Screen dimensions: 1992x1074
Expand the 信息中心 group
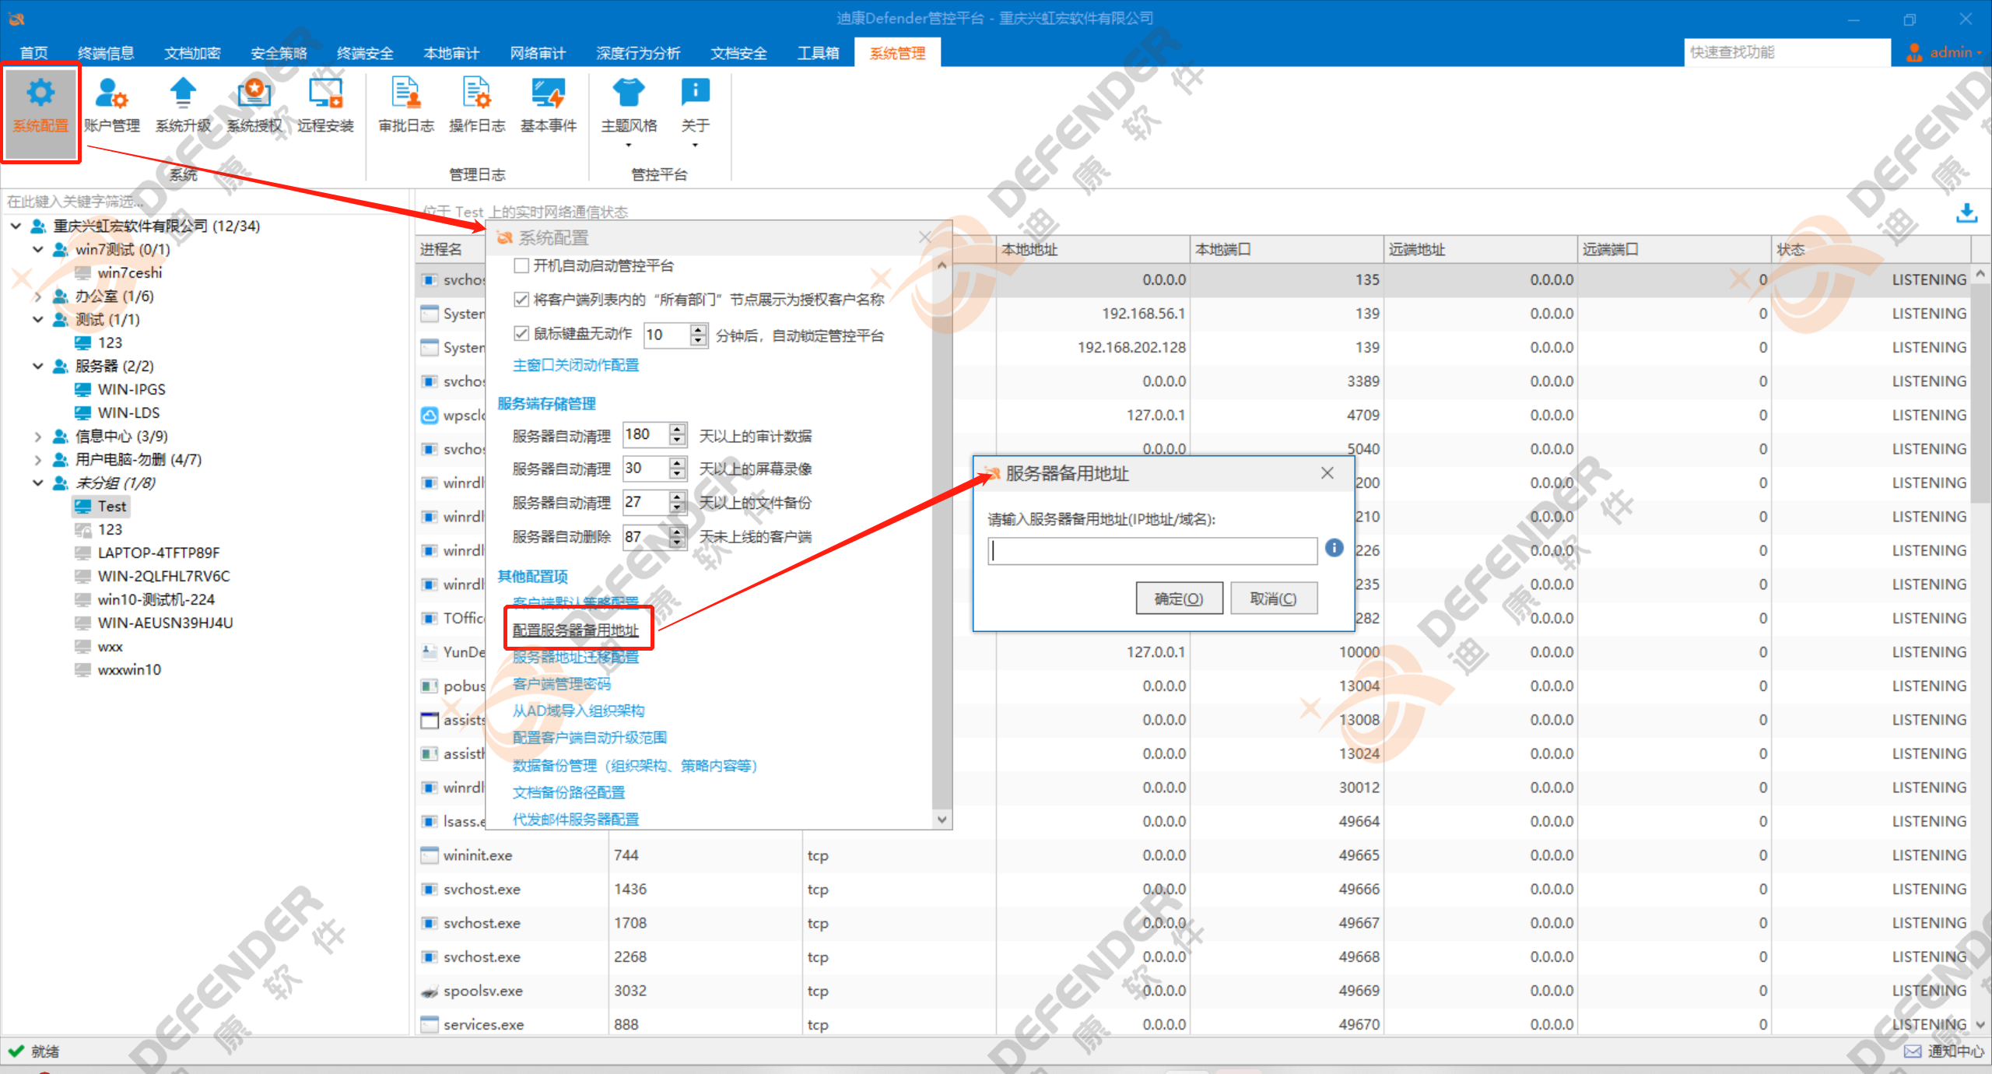(x=37, y=436)
